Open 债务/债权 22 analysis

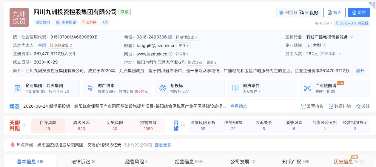233,126
